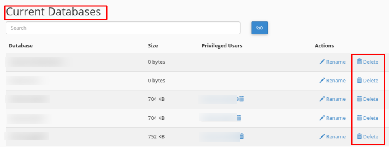Delete the first 704 KB database
The width and height of the screenshot is (389, 147).
368,99
